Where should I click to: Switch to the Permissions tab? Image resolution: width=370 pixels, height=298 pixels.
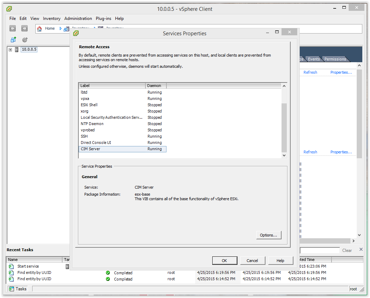point(335,59)
